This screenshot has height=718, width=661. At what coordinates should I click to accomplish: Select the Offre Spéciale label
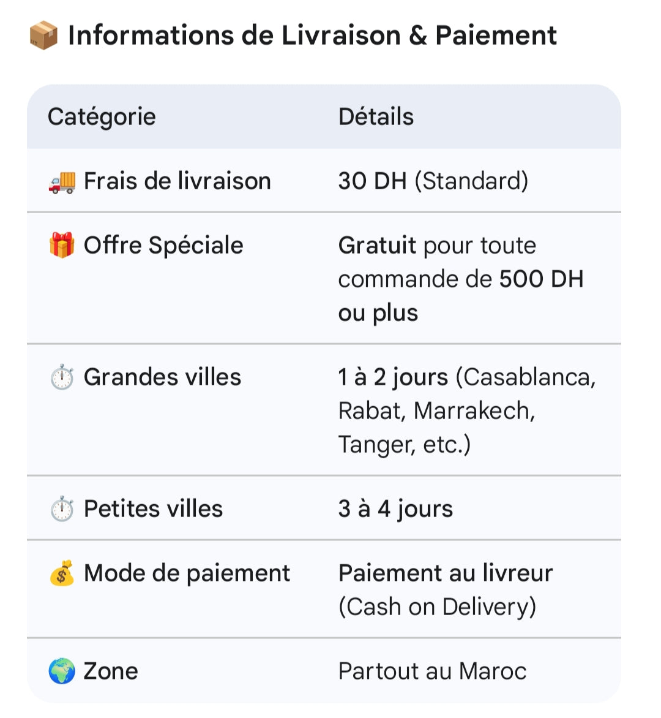(163, 246)
